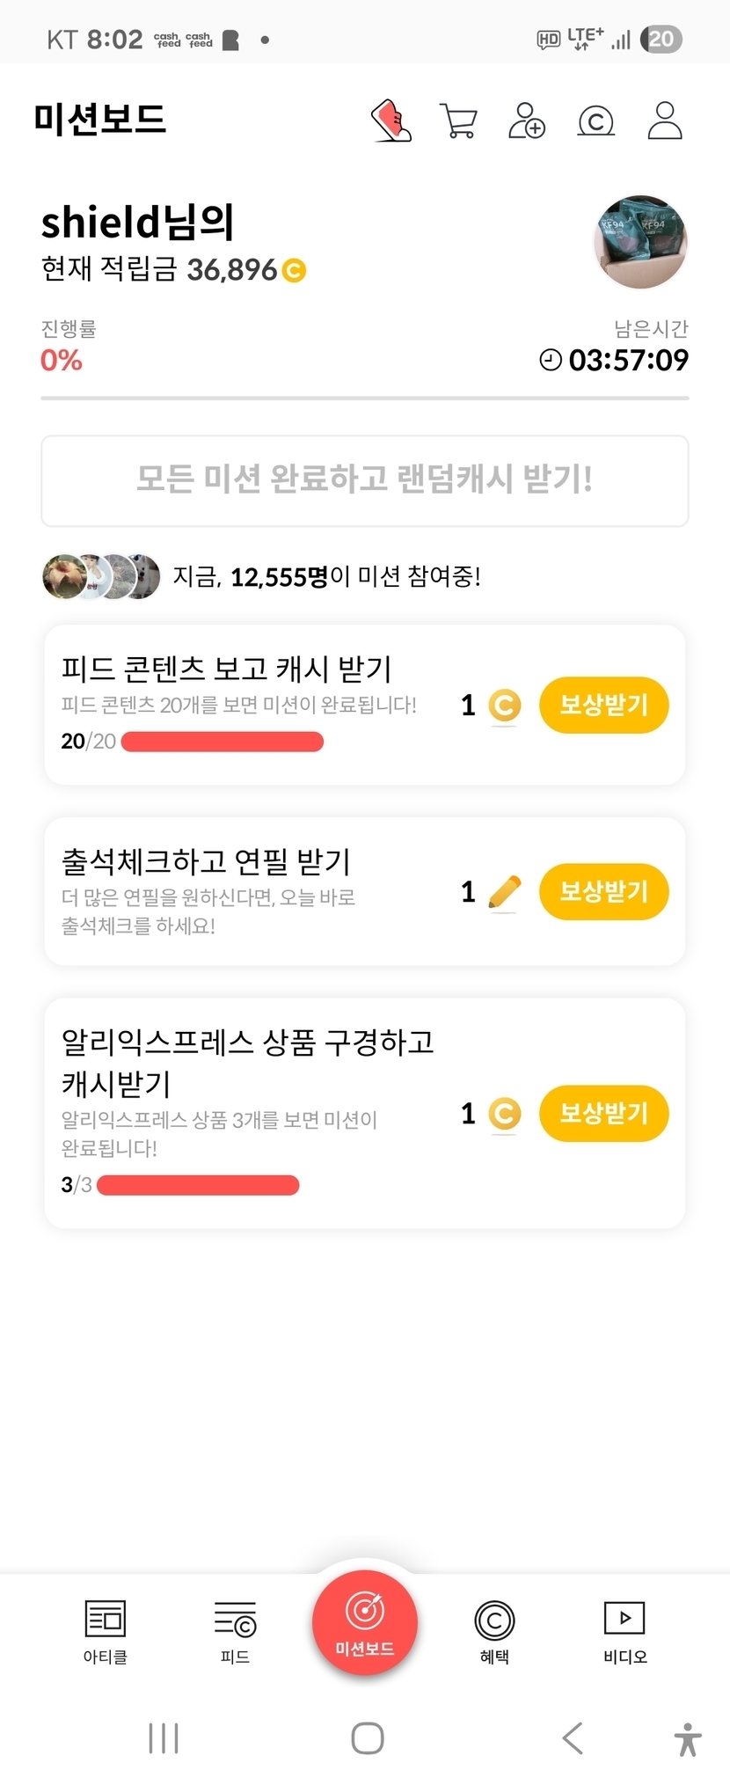Open the cash coin icon in header
The width and height of the screenshot is (730, 1785).
click(x=595, y=121)
